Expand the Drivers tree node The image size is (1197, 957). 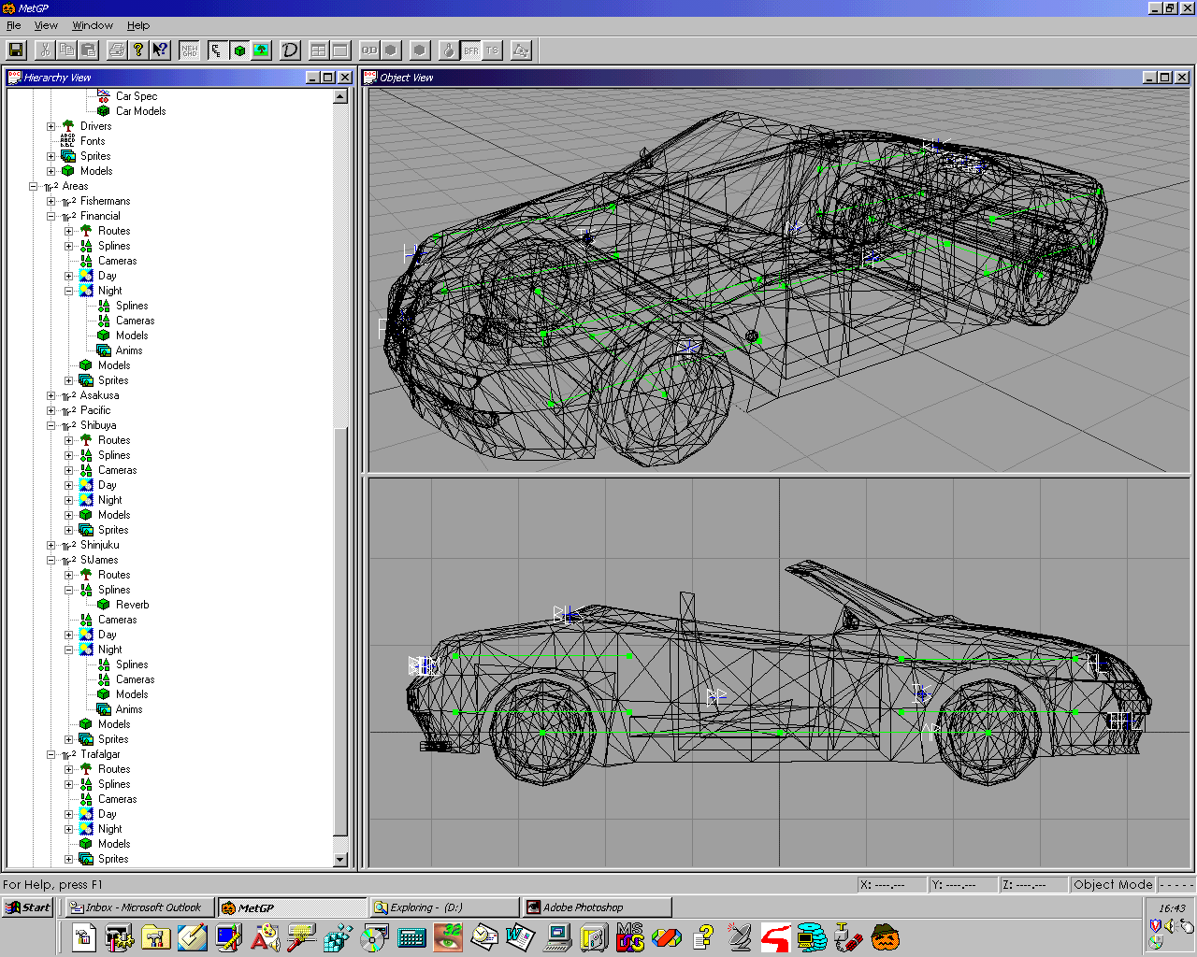[51, 126]
